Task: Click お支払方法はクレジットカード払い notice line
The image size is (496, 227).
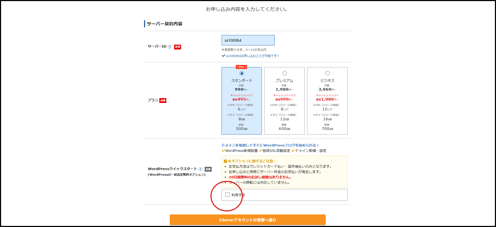Action: (x=281, y=166)
